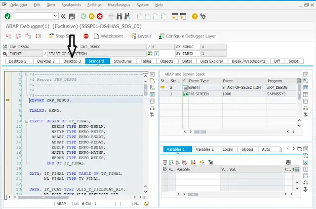Click the red Cancel X icon
The width and height of the screenshot is (316, 209).
(x=100, y=16)
